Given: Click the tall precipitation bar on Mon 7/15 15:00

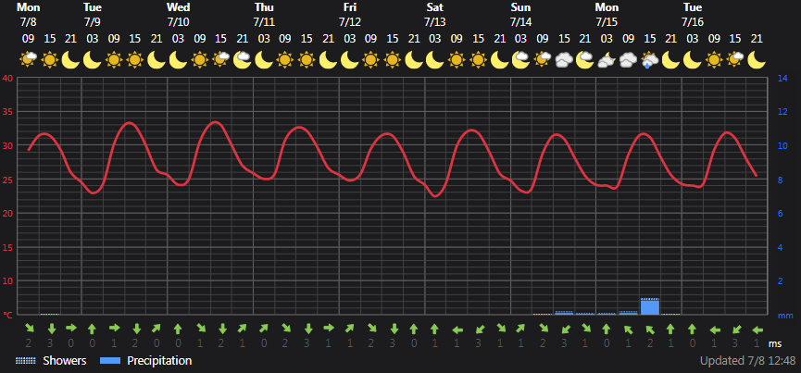Looking at the screenshot, I should tap(650, 307).
